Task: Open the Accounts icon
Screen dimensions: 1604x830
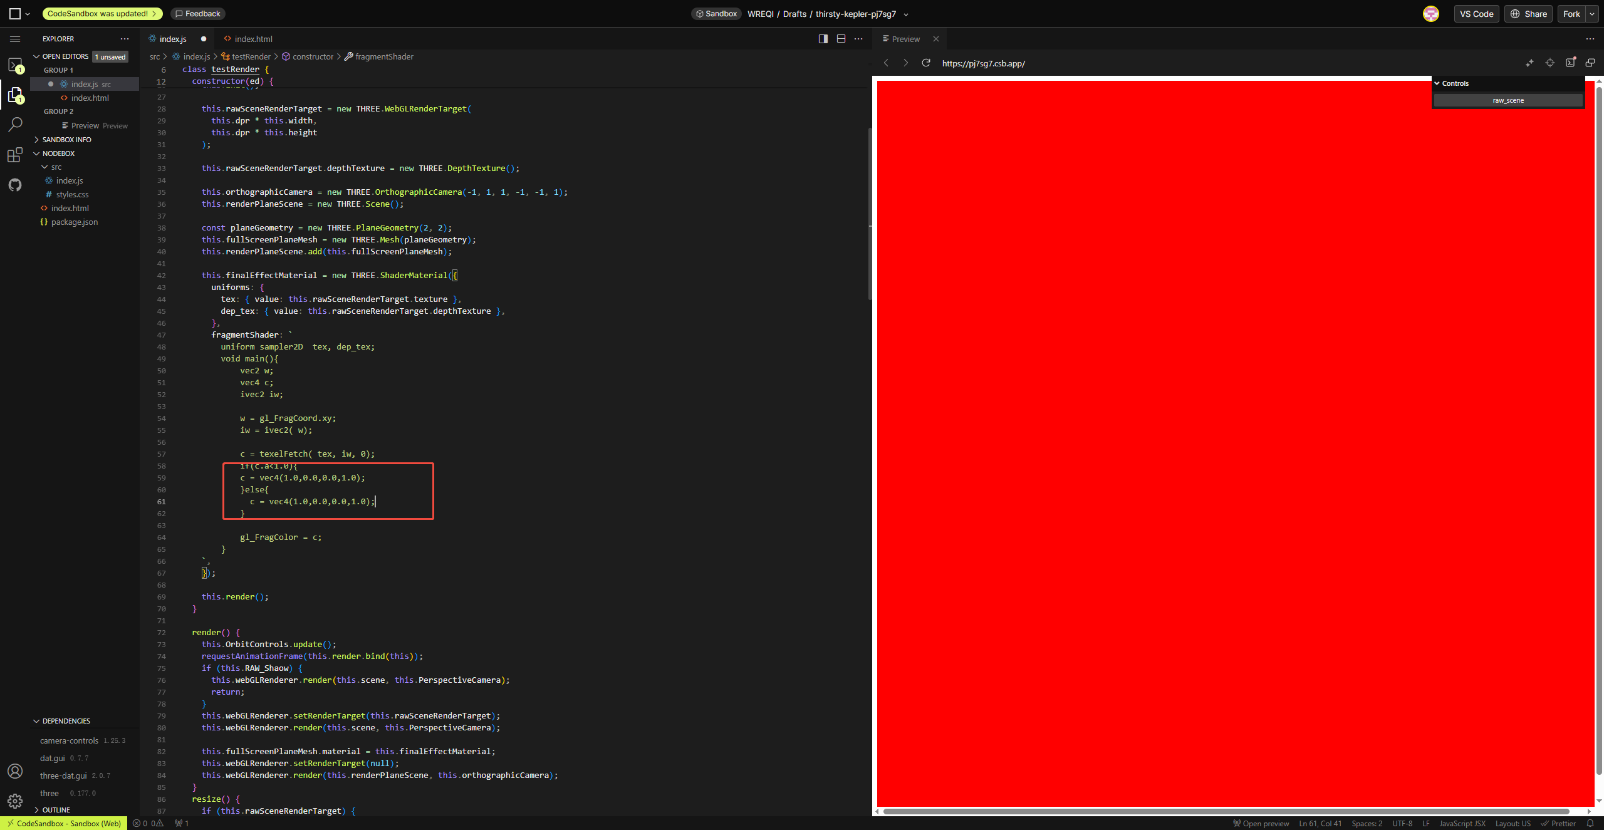Action: [x=15, y=771]
